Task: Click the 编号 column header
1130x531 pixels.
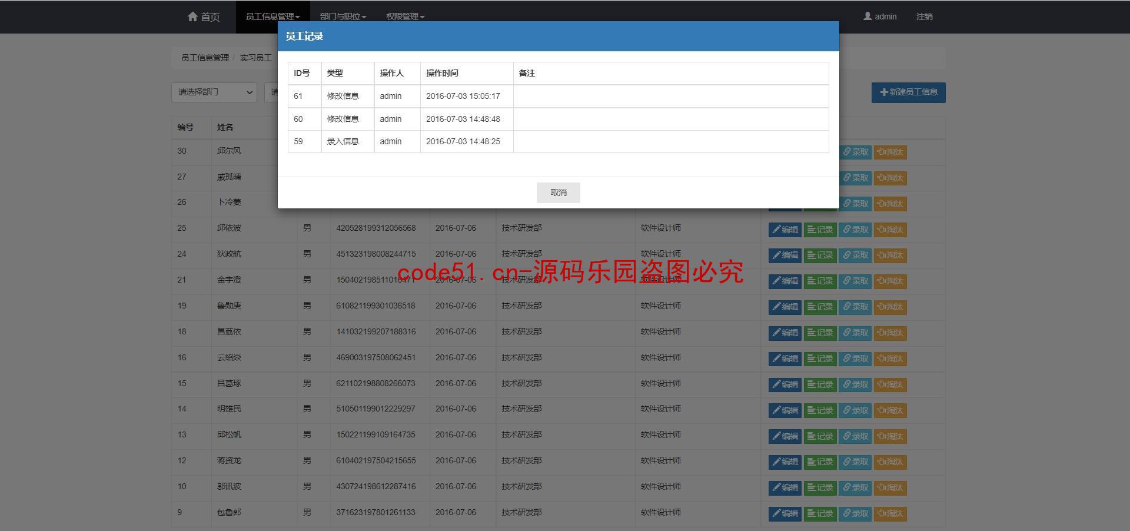Action: tap(185, 127)
